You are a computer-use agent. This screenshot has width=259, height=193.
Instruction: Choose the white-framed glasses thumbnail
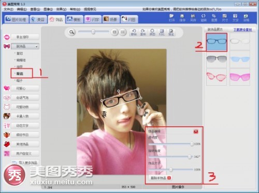(240, 42)
